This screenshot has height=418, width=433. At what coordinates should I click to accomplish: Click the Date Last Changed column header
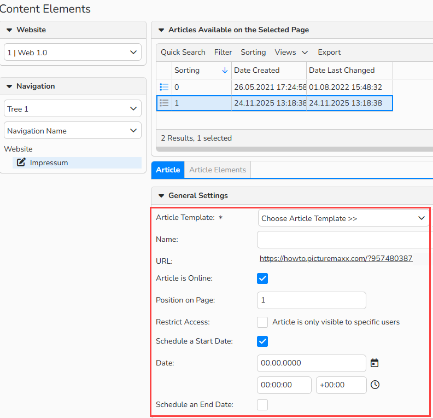click(349, 70)
